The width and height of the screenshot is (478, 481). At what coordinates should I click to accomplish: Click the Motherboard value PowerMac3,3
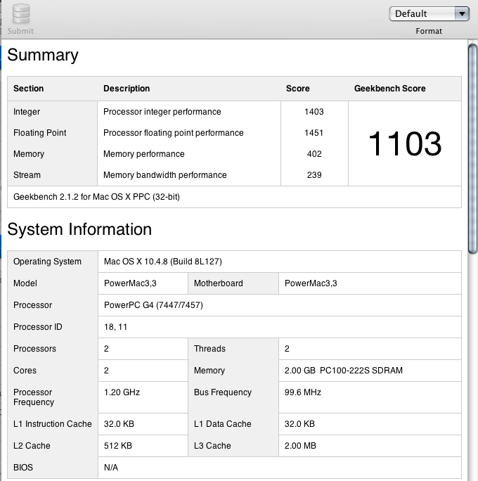[311, 283]
